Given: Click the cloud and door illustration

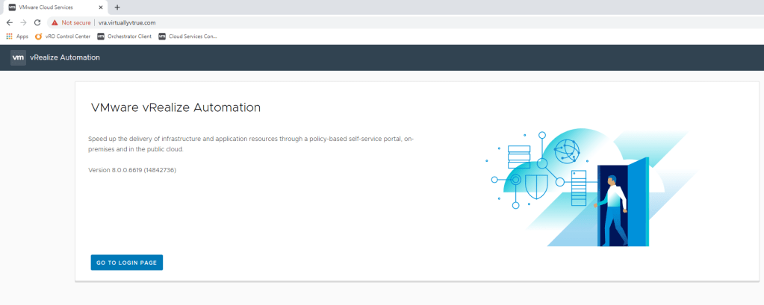Looking at the screenshot, I should pos(575,186).
